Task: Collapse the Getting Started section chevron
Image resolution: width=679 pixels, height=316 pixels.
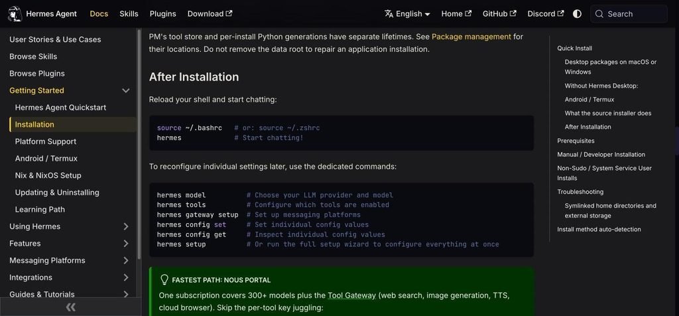Action: click(125, 90)
